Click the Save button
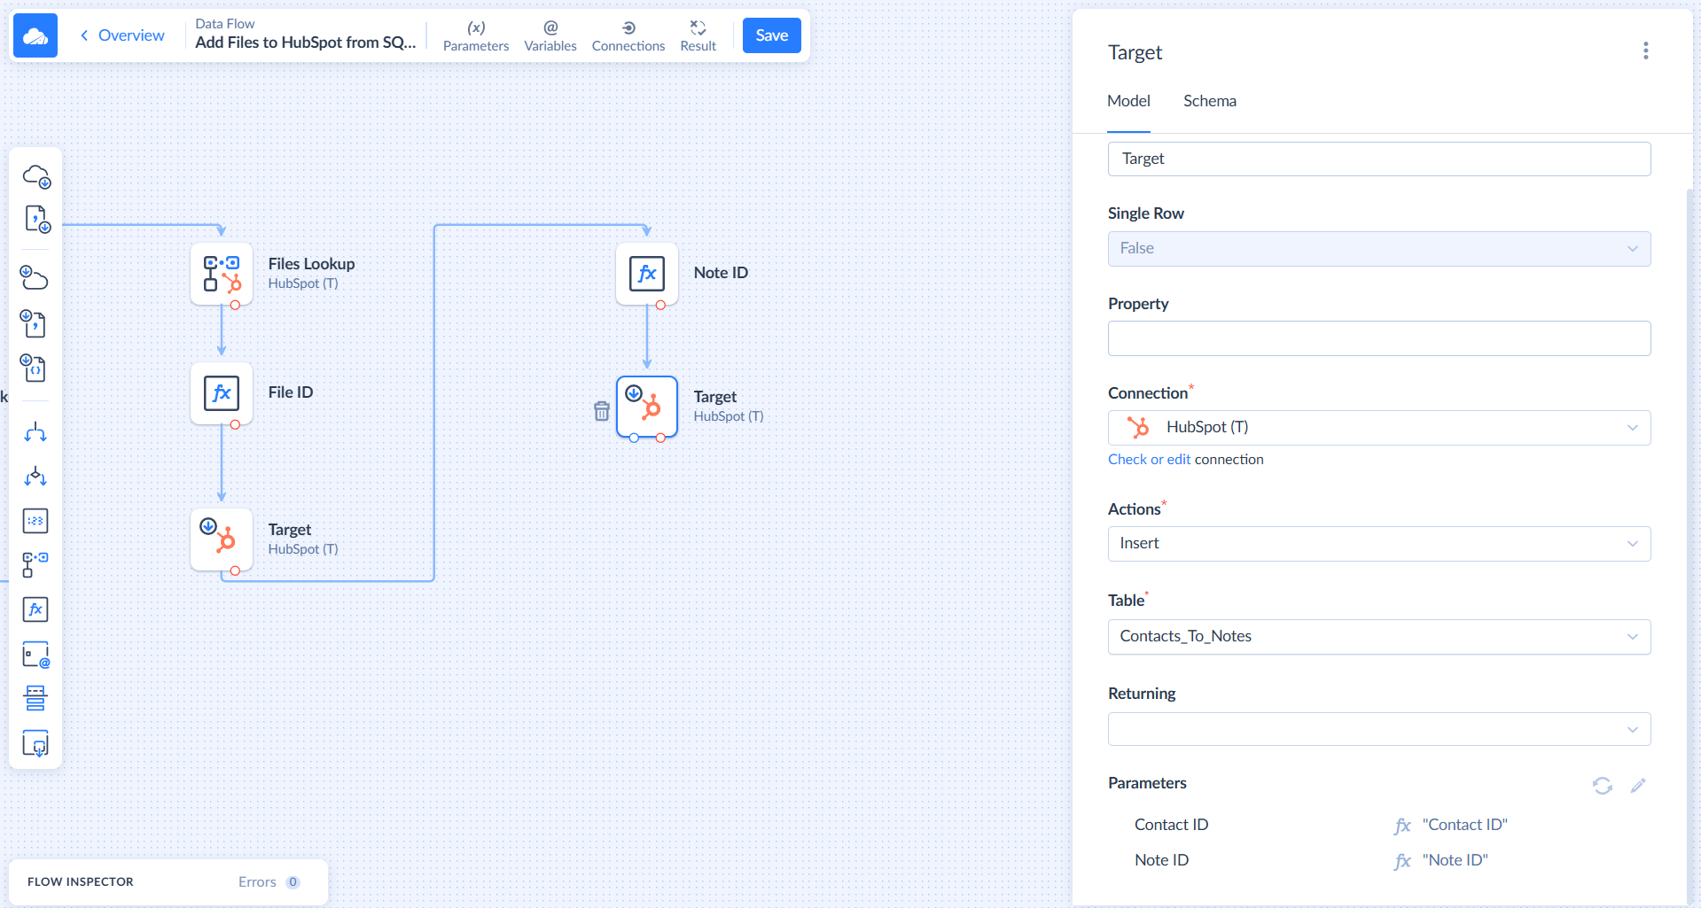Screen dimensions: 1701x908 [771, 35]
